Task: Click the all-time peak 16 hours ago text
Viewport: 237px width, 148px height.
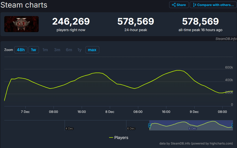Action: point(200,30)
